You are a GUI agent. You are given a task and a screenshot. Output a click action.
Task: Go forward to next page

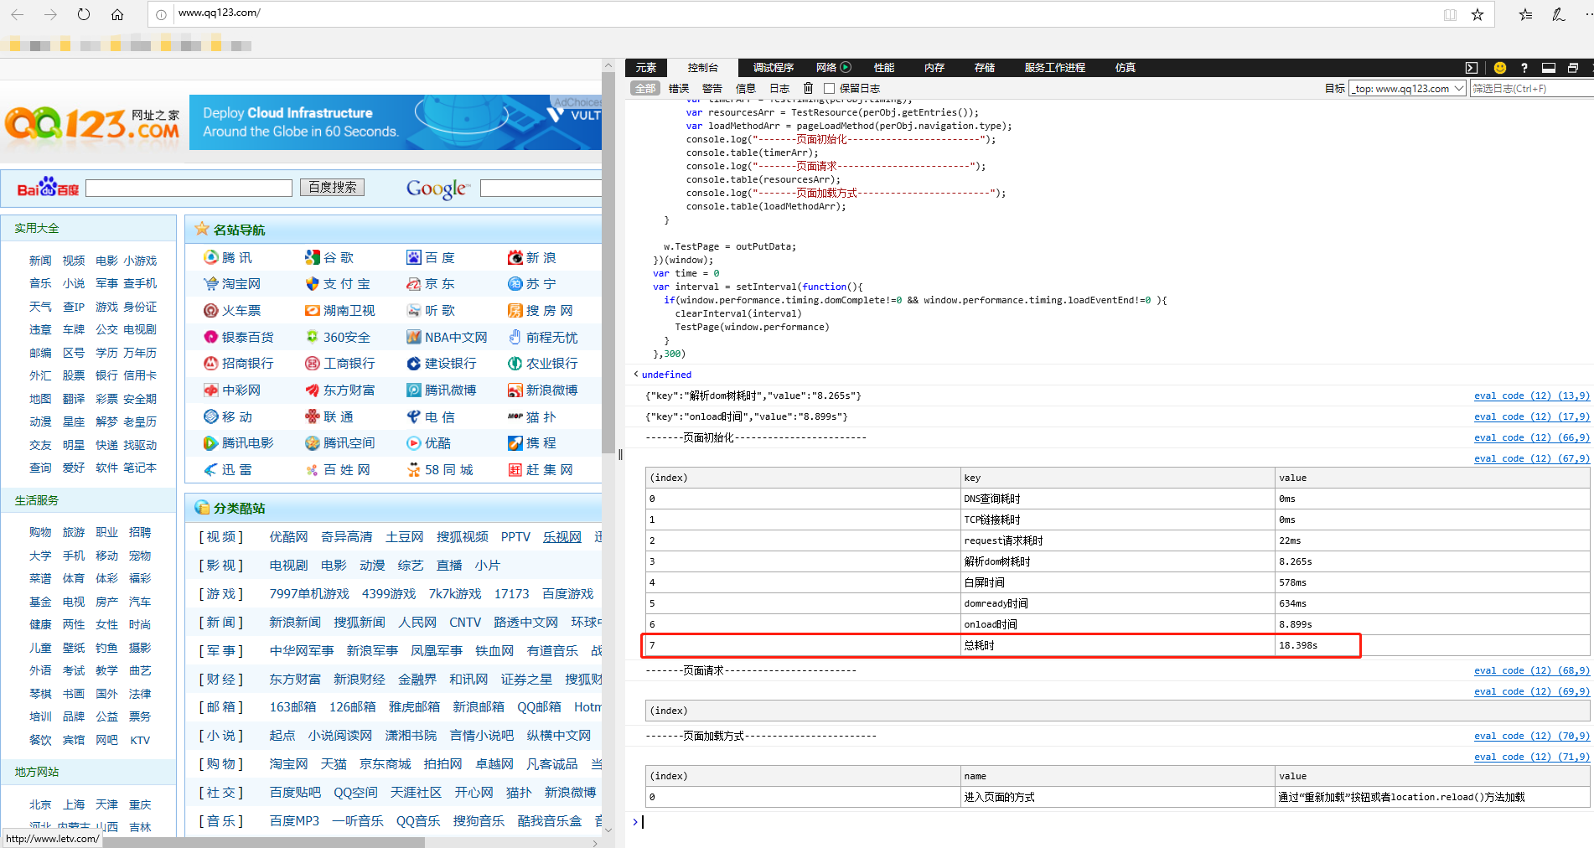coord(50,14)
